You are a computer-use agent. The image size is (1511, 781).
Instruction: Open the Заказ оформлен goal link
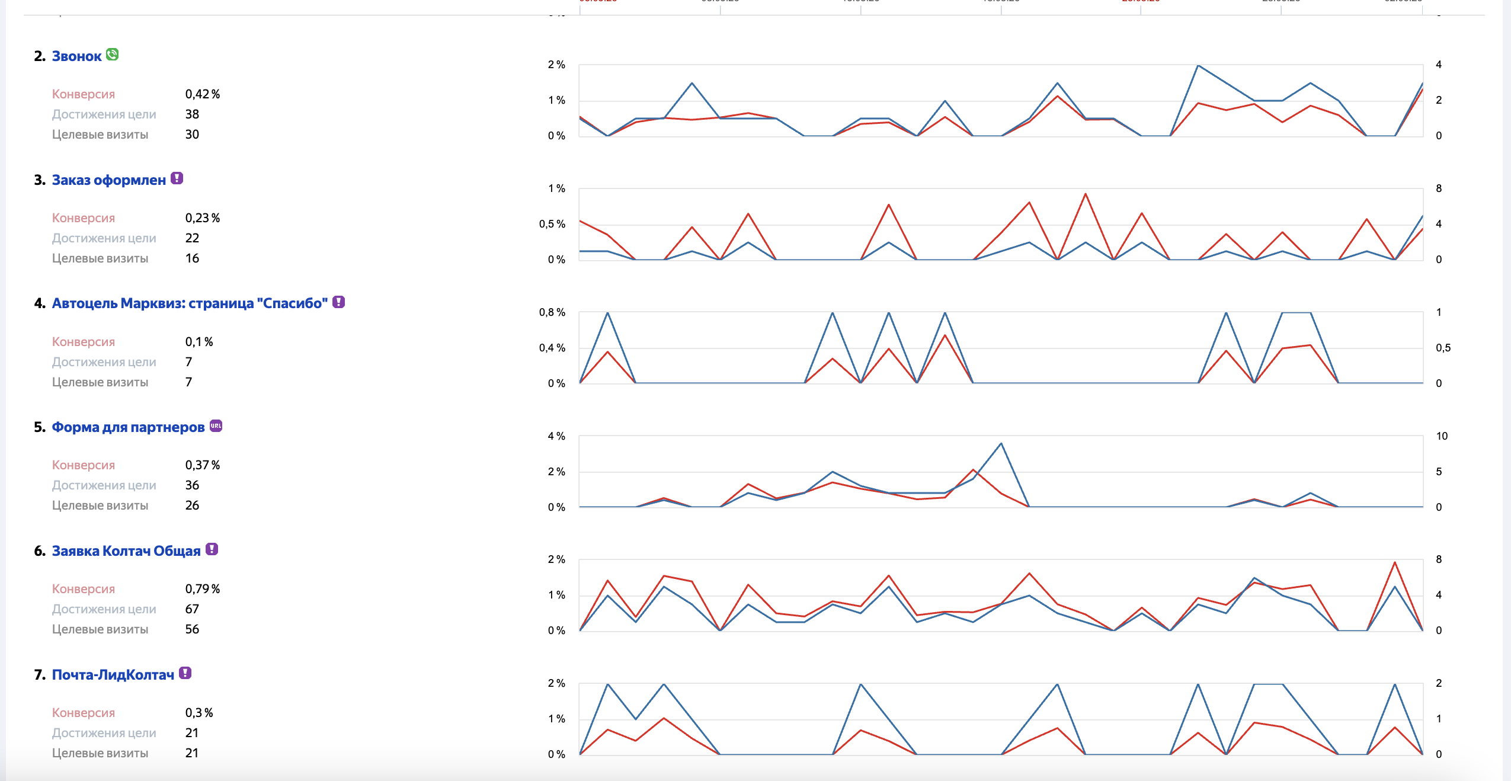pos(109,180)
